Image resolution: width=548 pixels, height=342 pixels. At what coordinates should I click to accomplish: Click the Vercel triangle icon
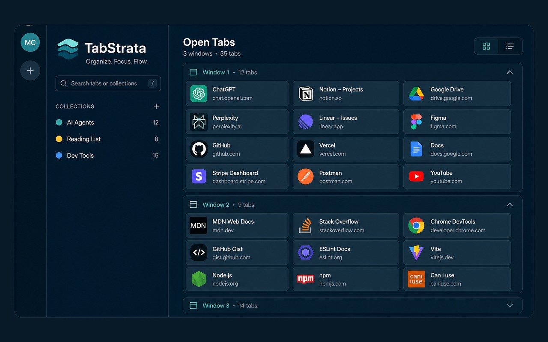(306, 149)
